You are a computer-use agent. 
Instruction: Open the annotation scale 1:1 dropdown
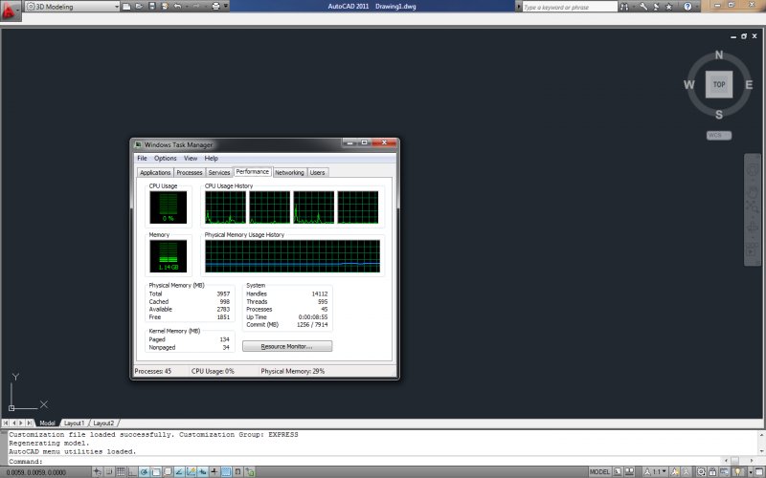click(x=655, y=471)
